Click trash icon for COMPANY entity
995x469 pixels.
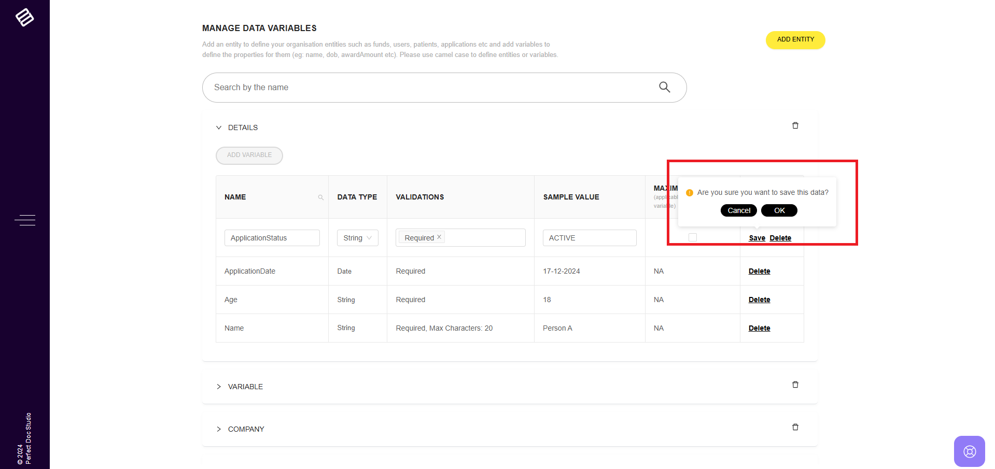(x=795, y=427)
